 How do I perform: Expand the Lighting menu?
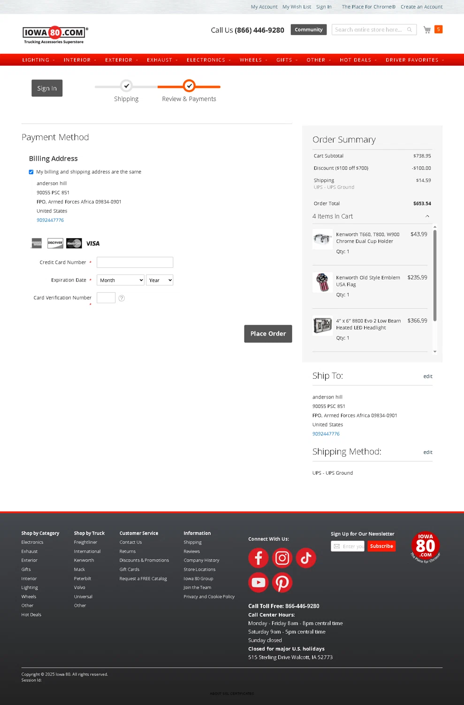pyautogui.click(x=38, y=60)
